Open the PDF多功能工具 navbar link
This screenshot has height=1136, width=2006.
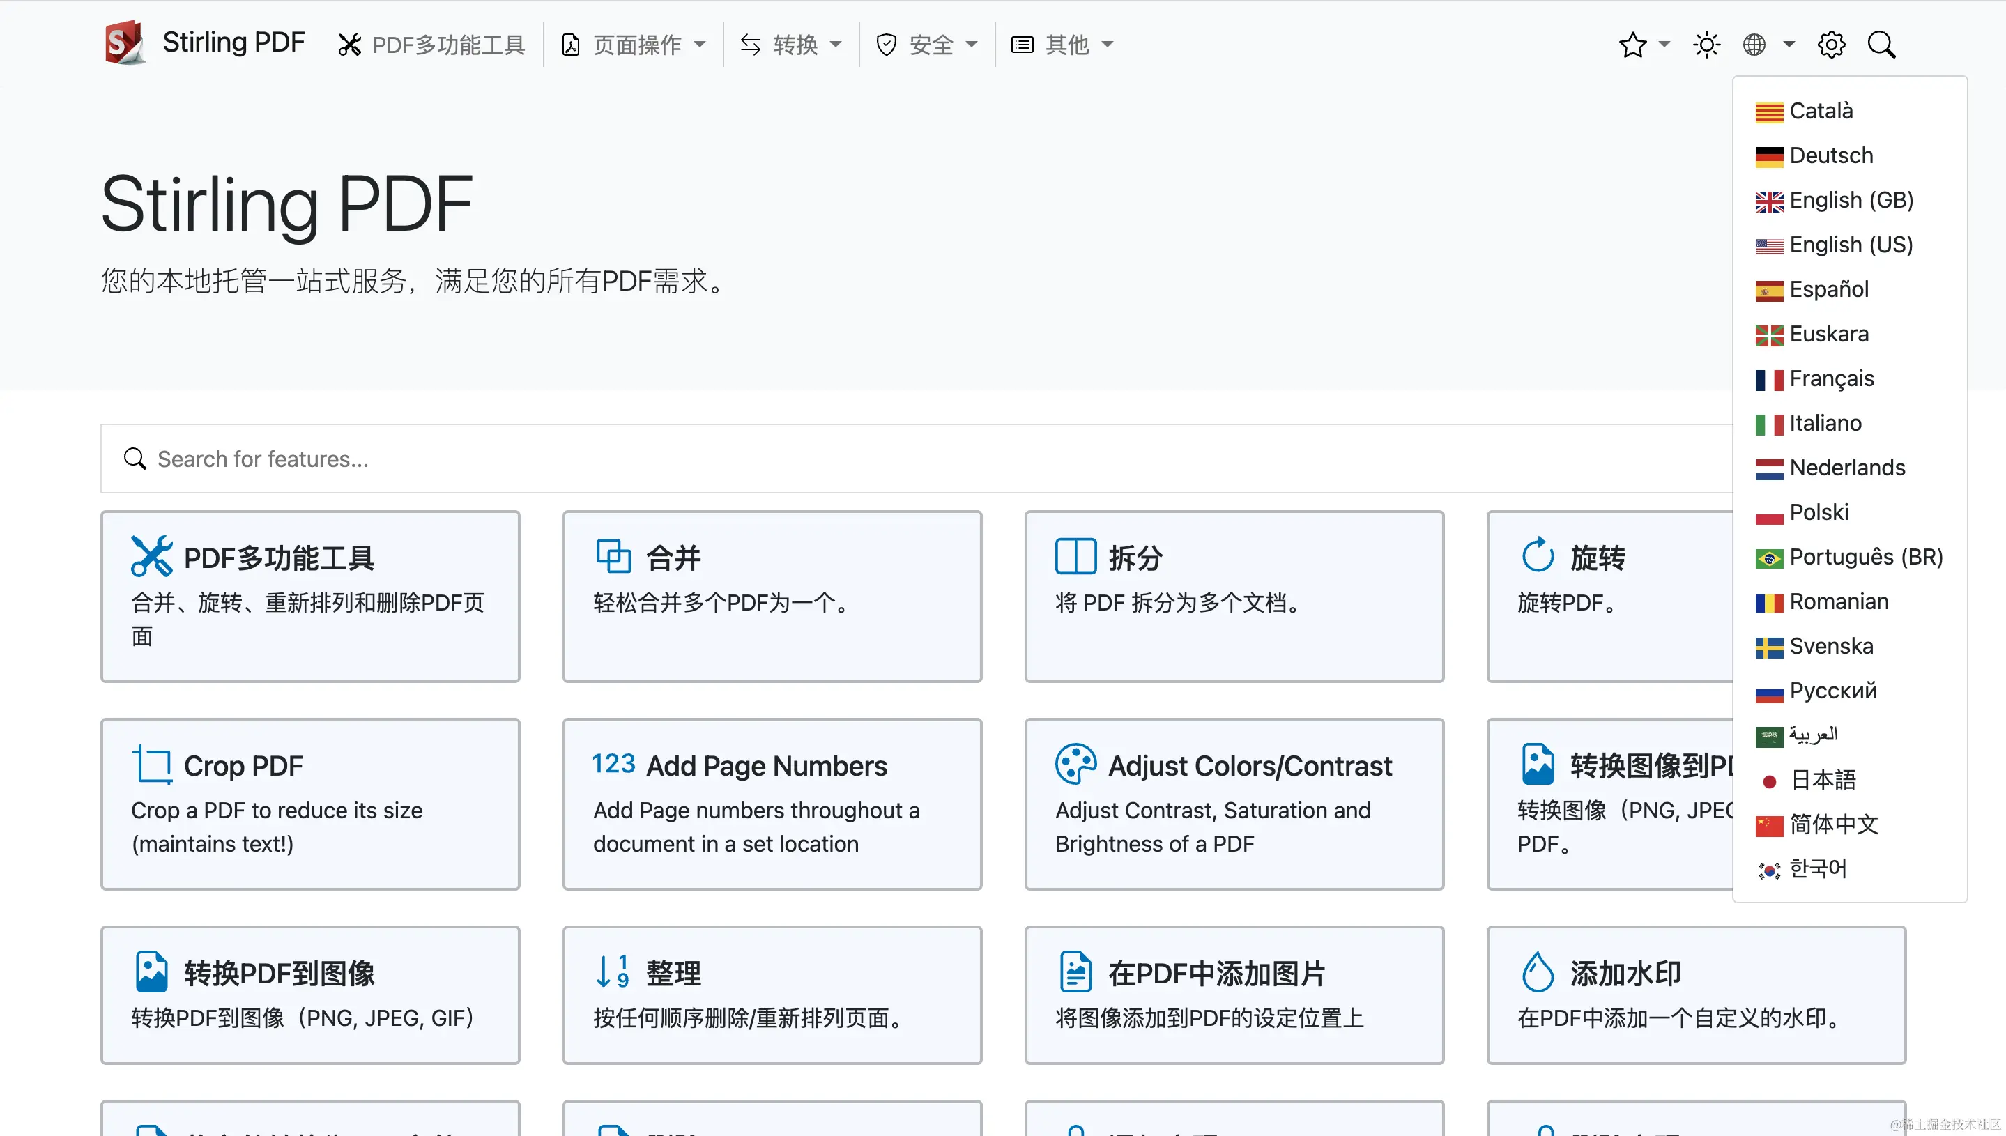tap(449, 45)
